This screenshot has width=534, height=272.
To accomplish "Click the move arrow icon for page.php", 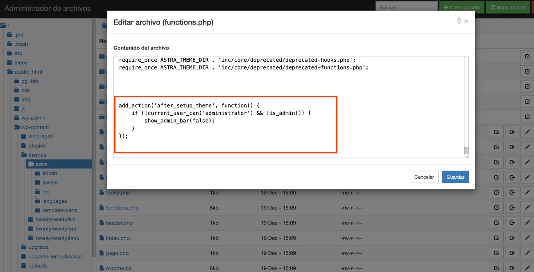I will [512, 253].
